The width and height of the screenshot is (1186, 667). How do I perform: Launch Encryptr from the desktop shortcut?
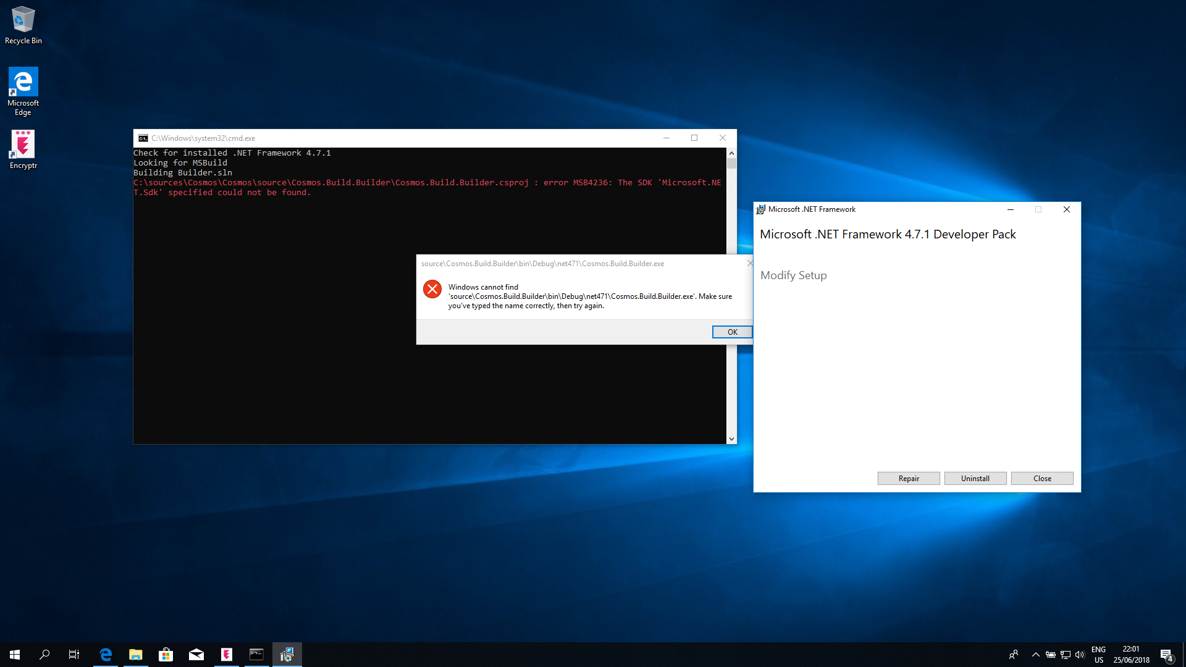[23, 141]
